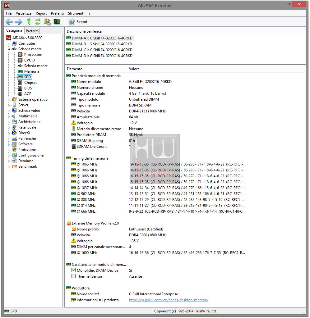Click the DirectX icon in tree
Viewport: 310px width, 318px height.
14,133
